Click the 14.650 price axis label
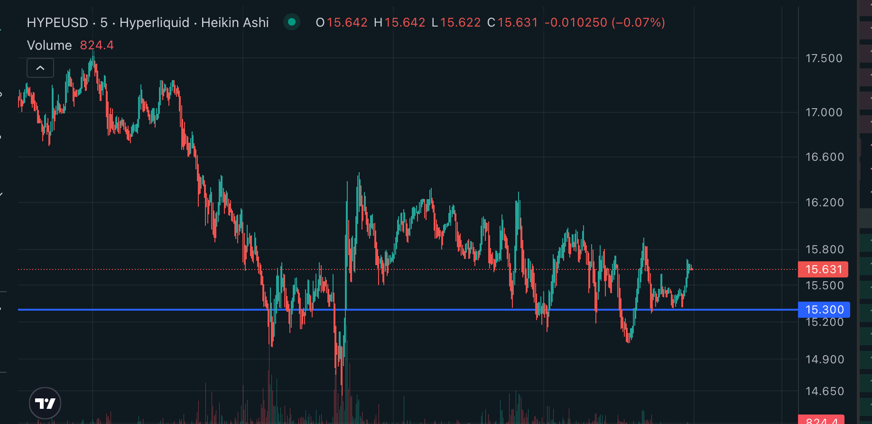This screenshot has height=424, width=872. pyautogui.click(x=825, y=391)
